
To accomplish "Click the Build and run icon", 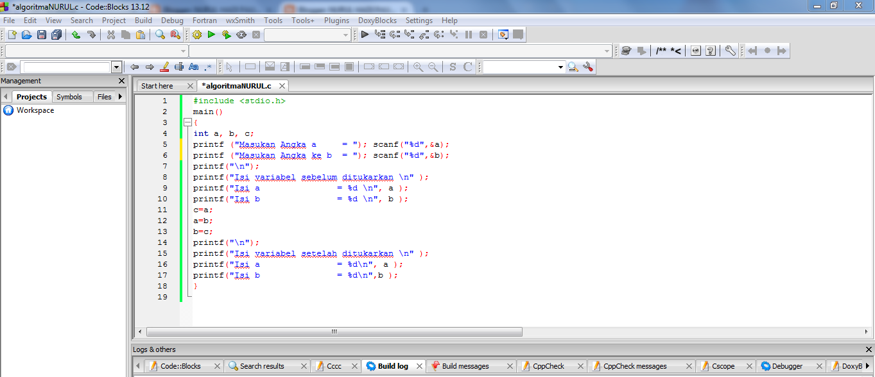I will coord(227,35).
